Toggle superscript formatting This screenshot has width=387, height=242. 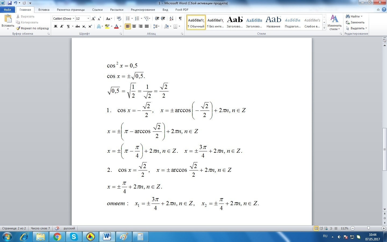[90, 26]
